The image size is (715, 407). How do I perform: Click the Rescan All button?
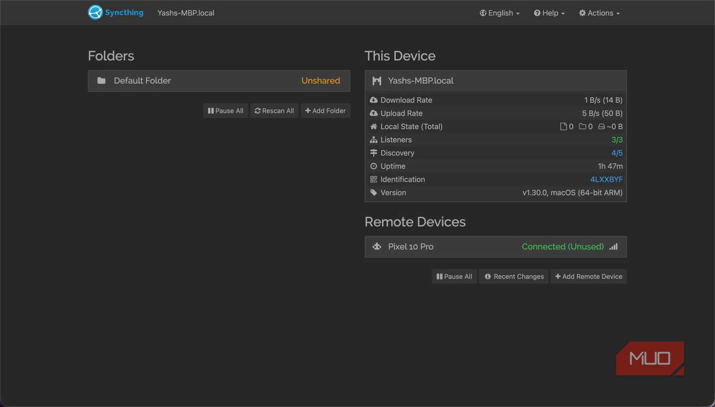coord(274,111)
